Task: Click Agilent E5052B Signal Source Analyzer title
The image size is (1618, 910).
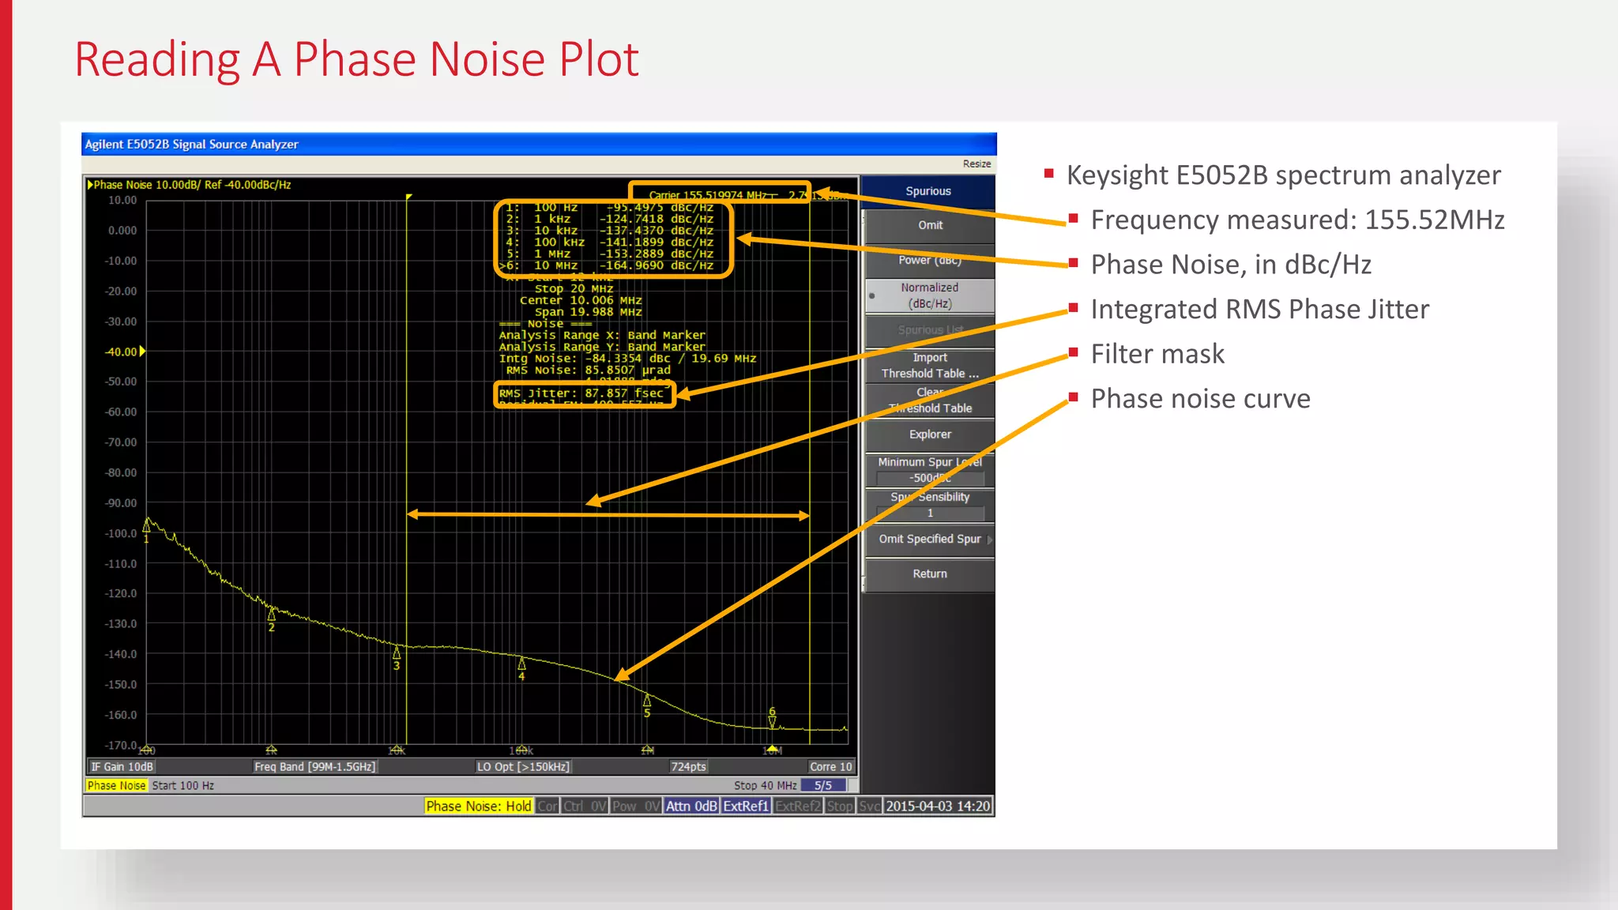Action: coord(192,145)
